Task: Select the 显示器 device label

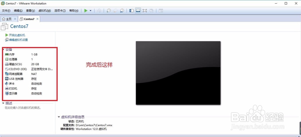Action: coord(13,94)
